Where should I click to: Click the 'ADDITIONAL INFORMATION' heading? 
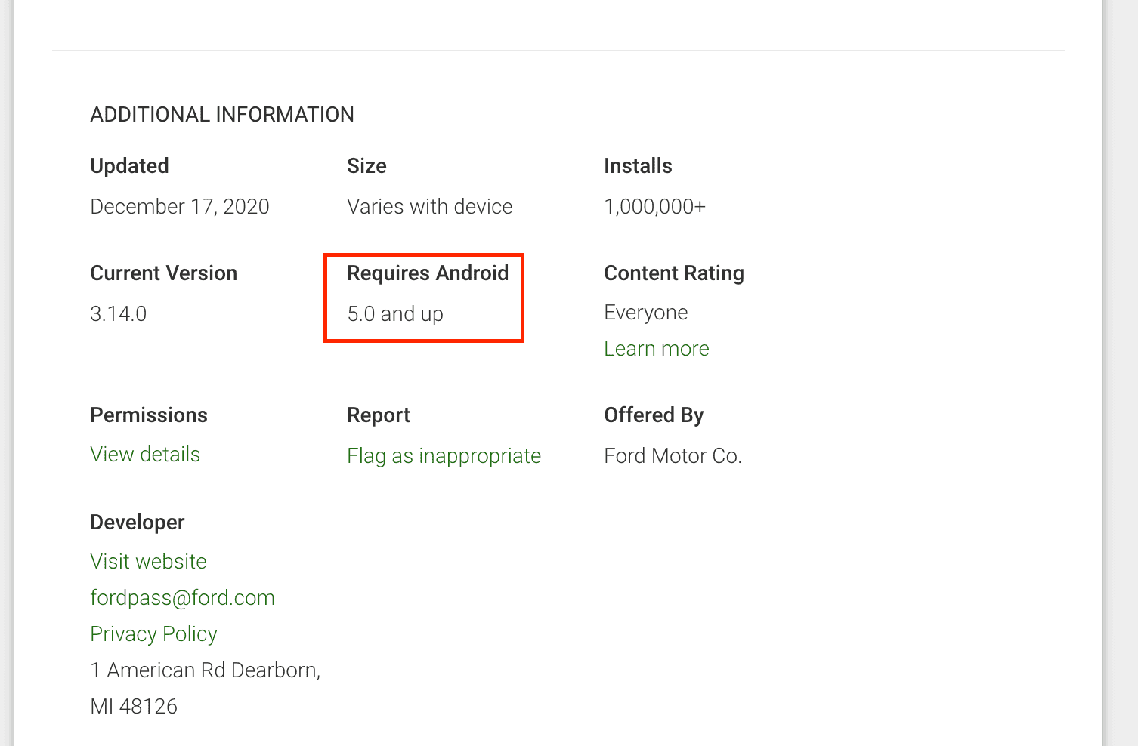[222, 115]
